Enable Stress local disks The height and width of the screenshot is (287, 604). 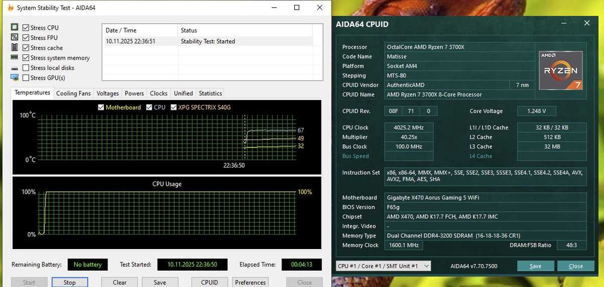point(26,68)
